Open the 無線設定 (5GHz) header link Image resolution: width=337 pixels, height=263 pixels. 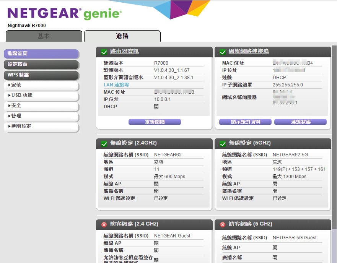click(250, 143)
